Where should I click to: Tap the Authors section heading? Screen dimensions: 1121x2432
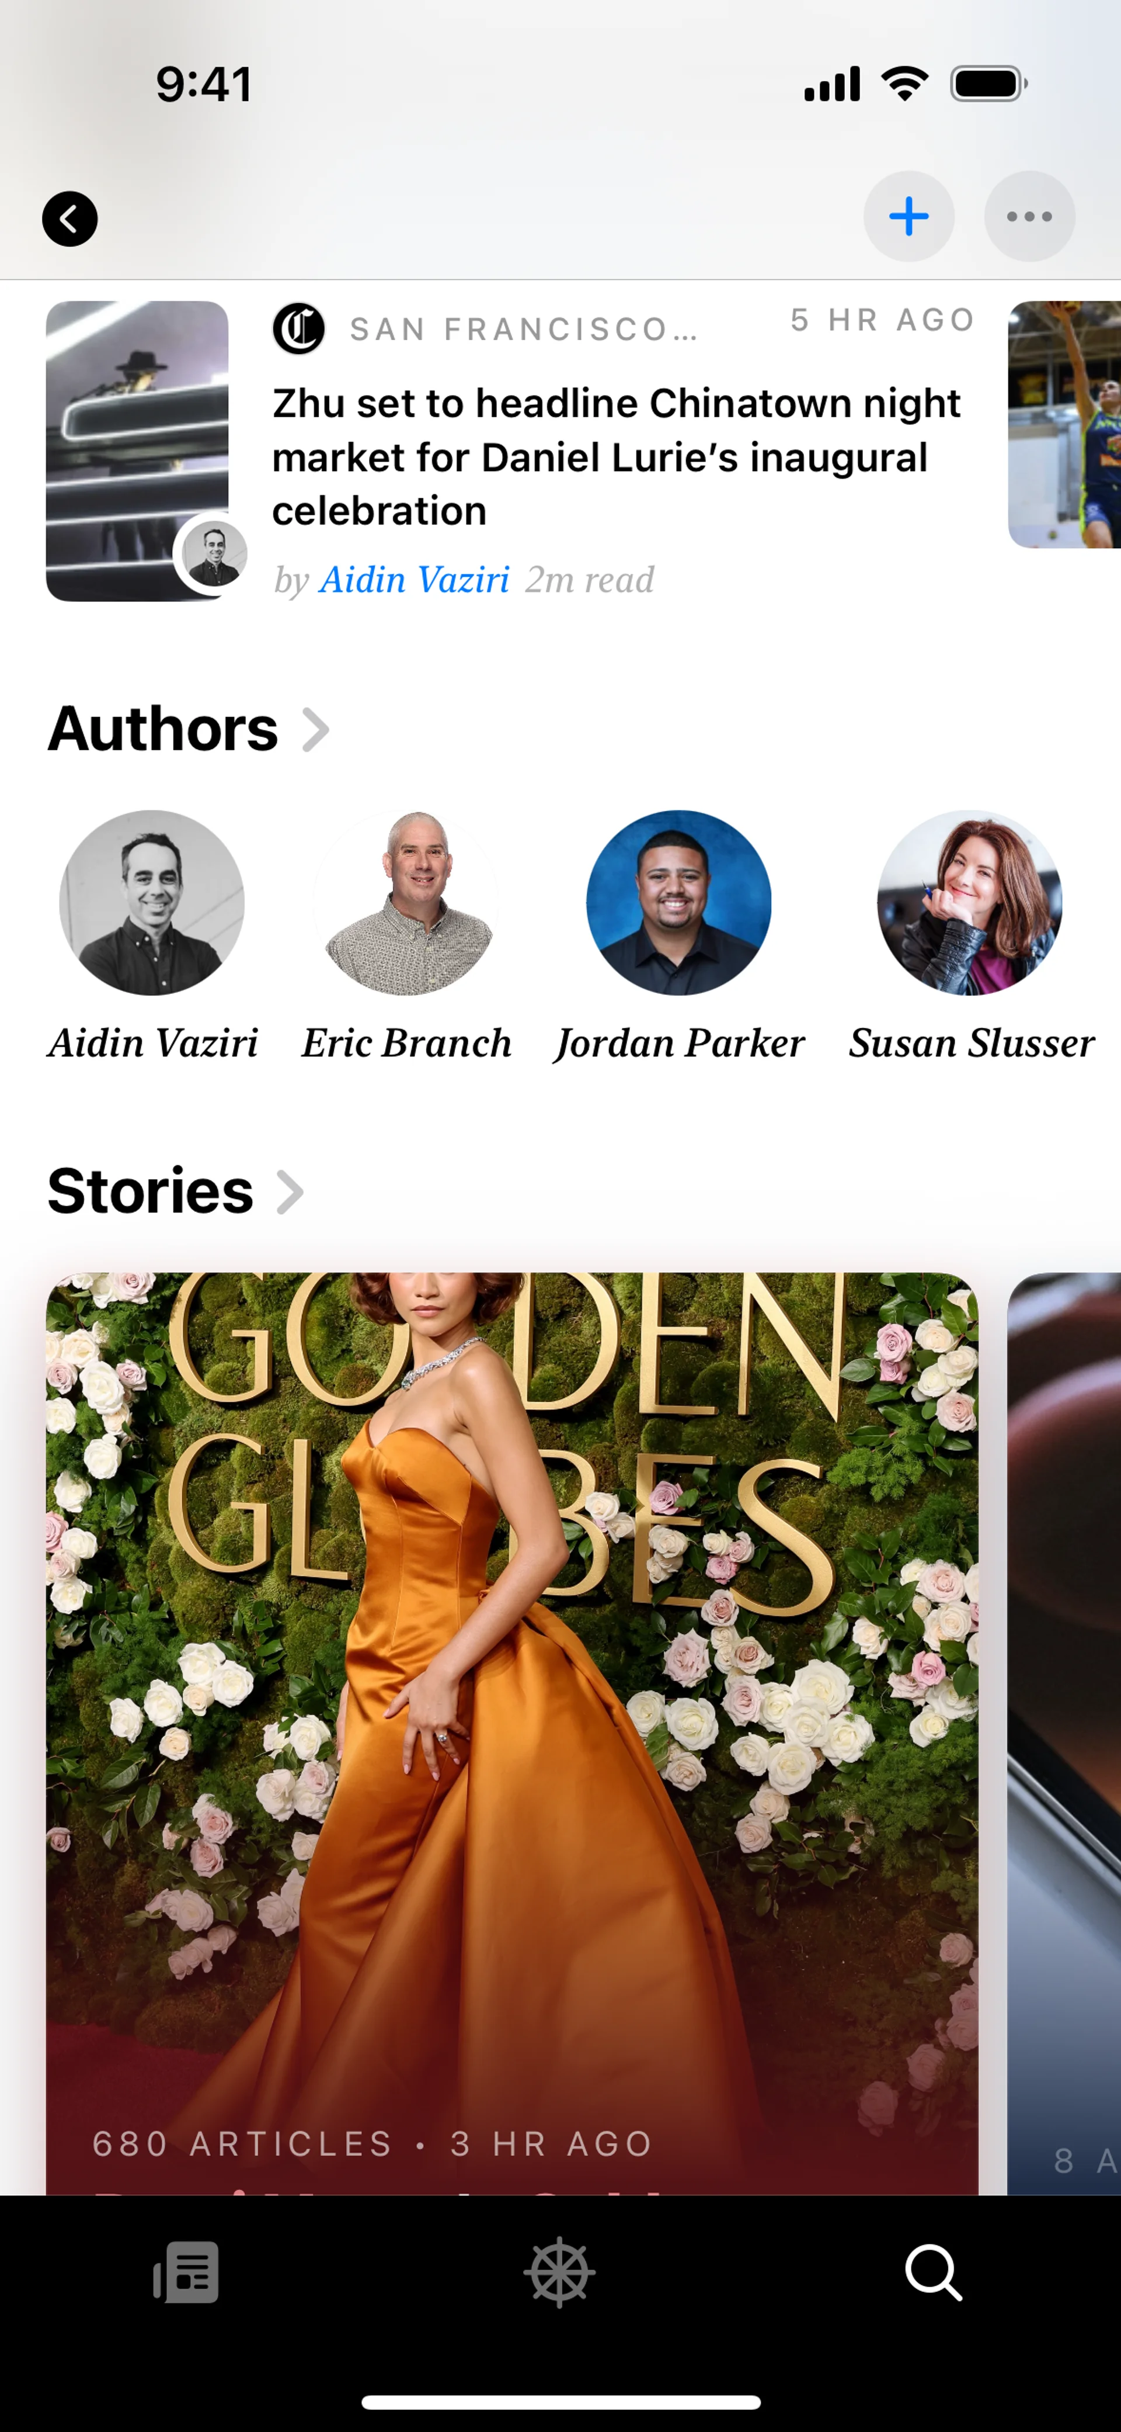(163, 729)
